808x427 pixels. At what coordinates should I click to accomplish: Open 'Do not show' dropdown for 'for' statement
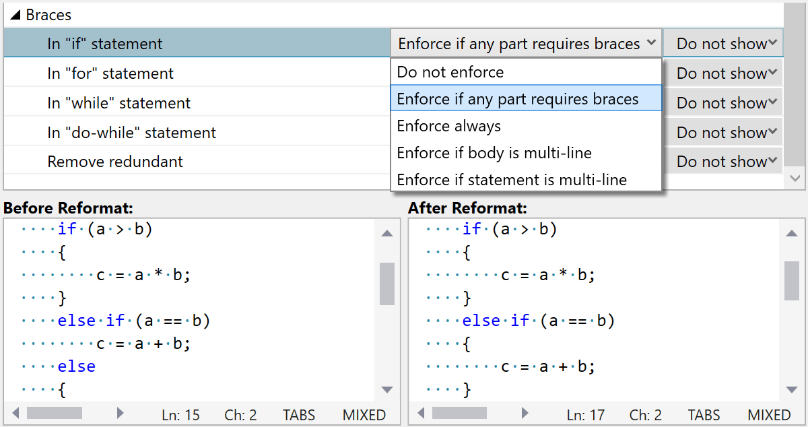723,73
